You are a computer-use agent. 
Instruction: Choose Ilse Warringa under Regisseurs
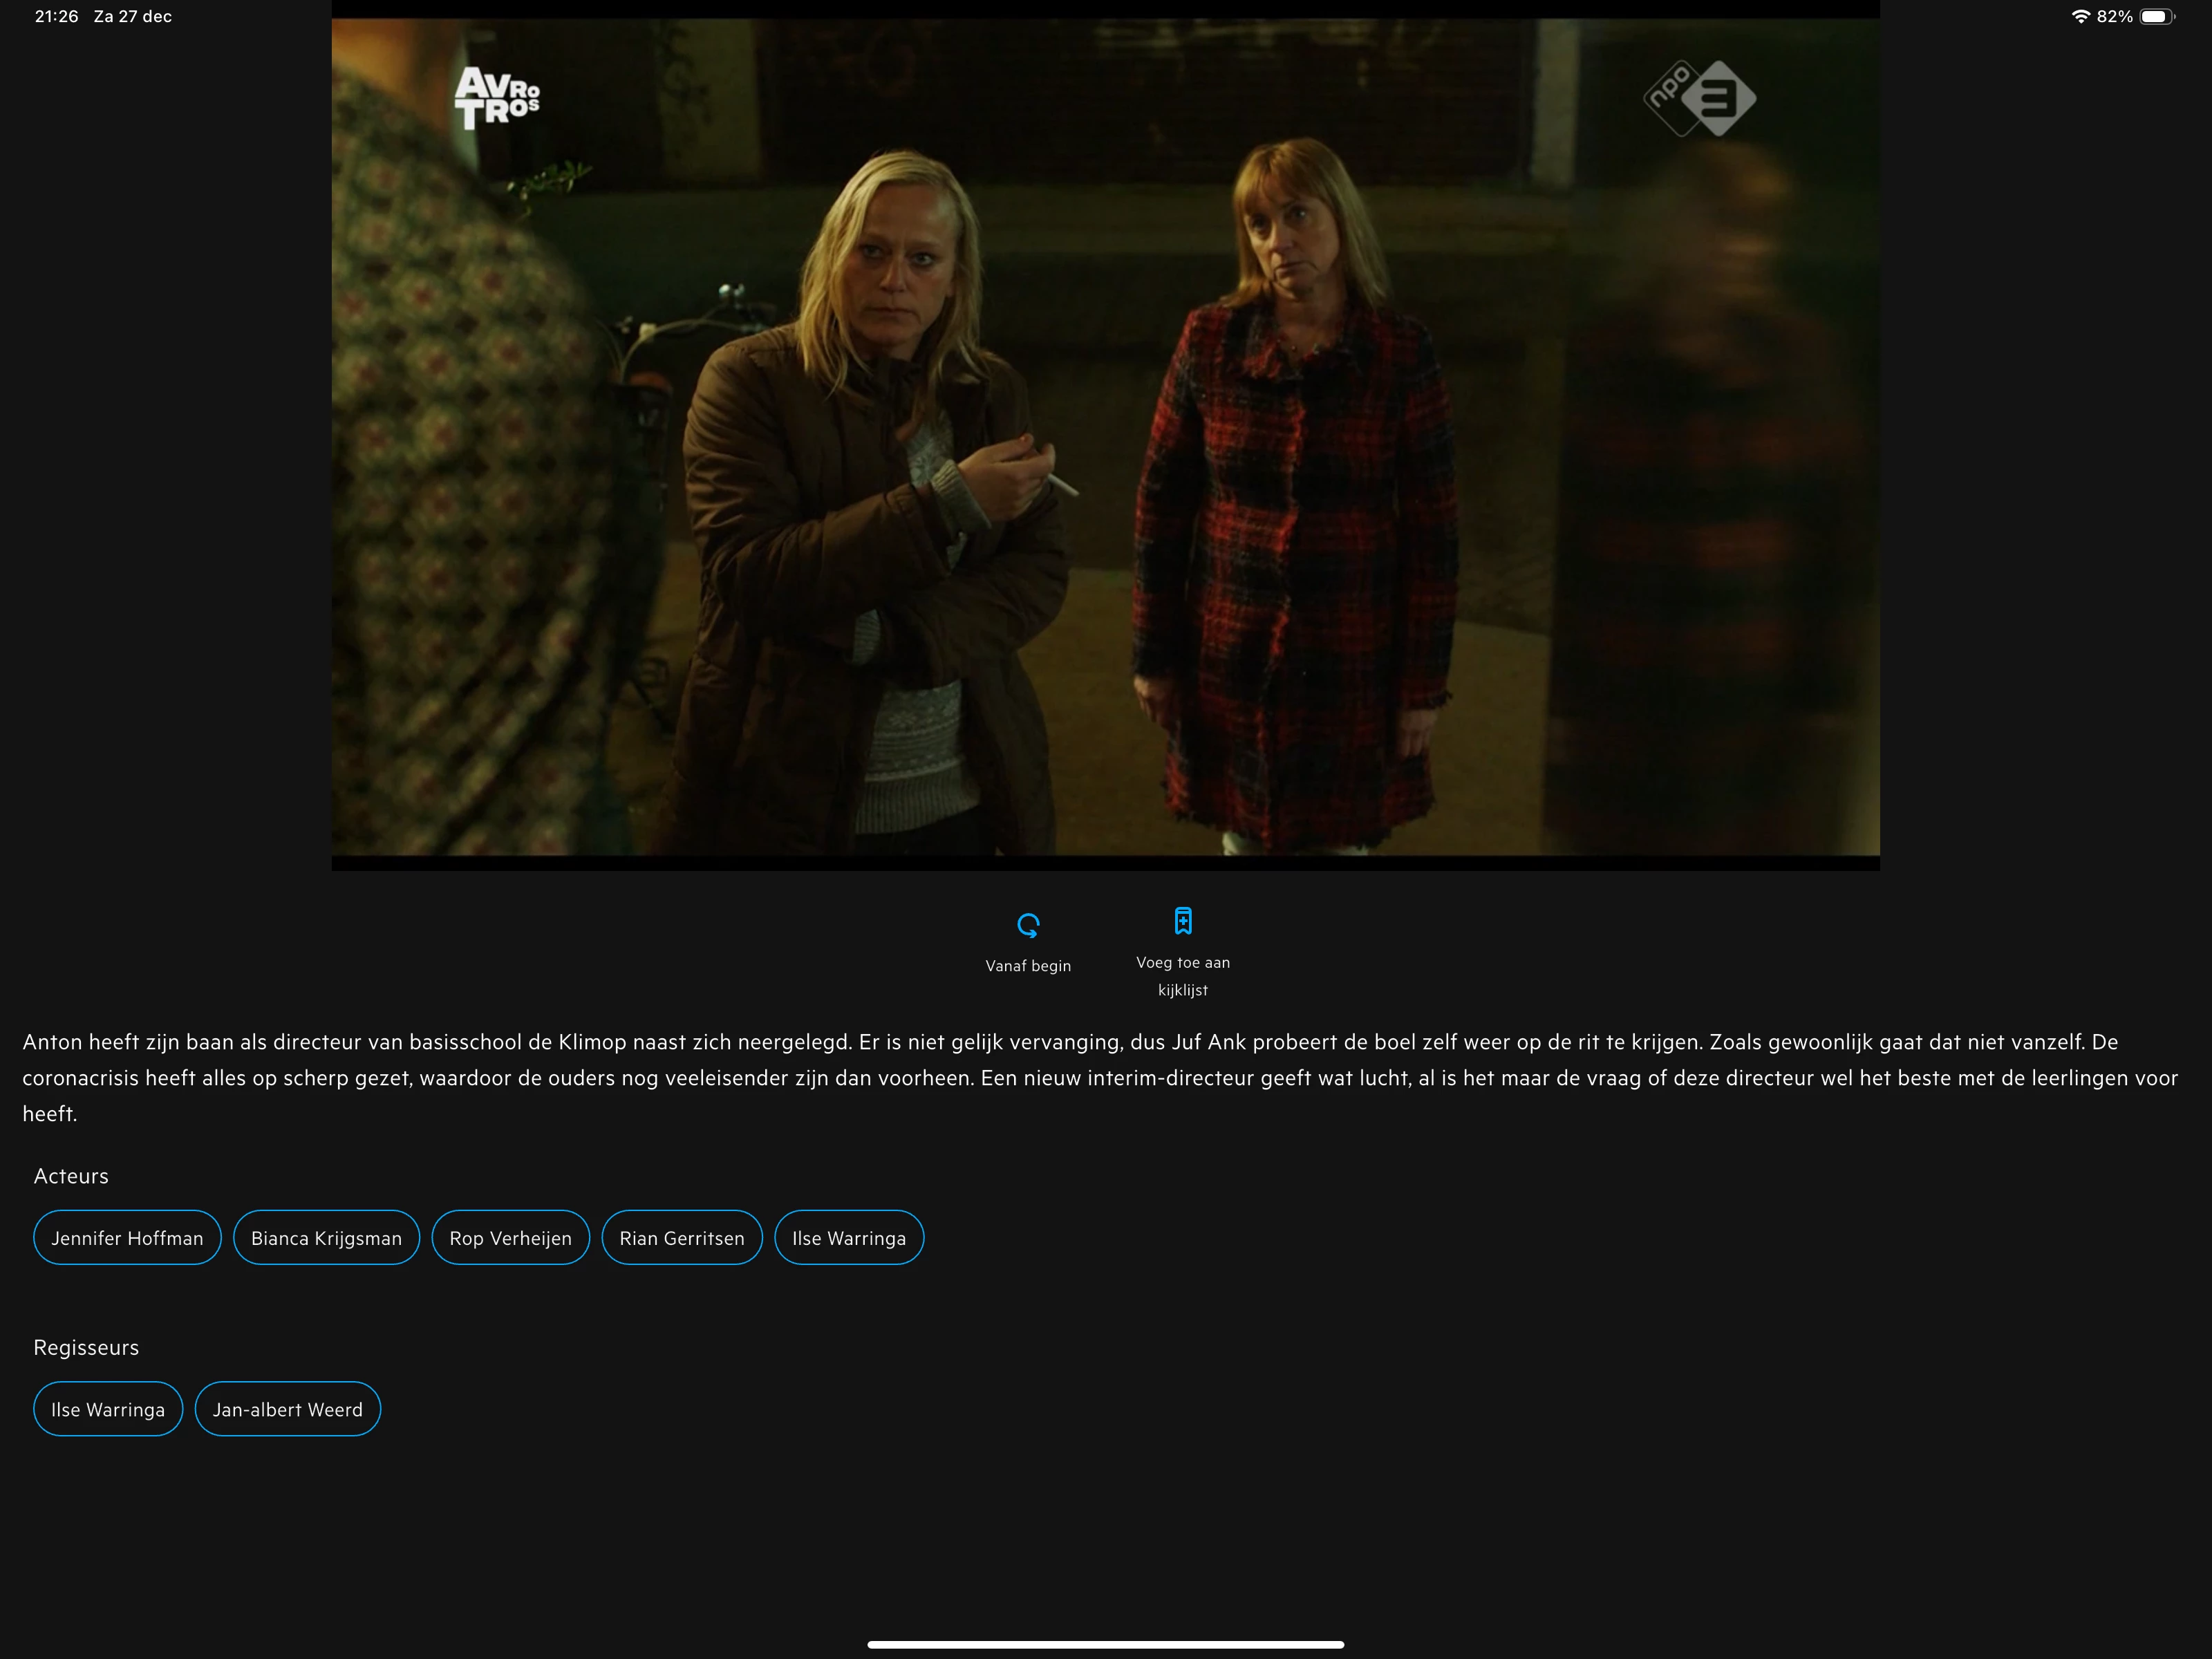108,1409
